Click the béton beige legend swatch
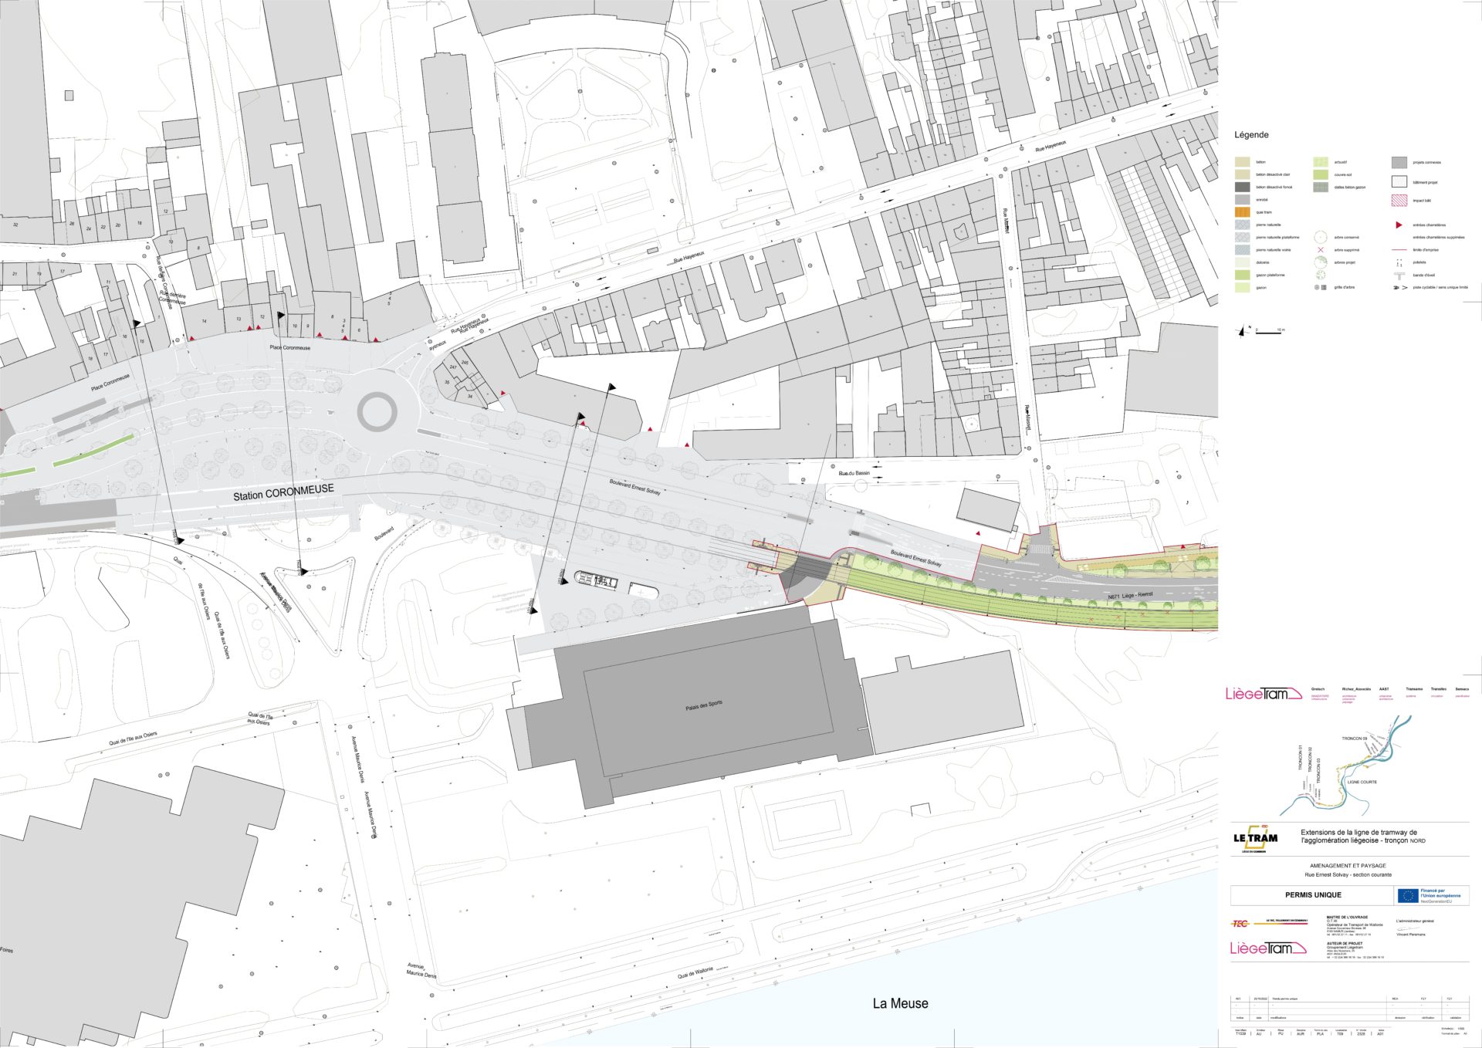This screenshot has height=1048, width=1482. pos(1242,162)
